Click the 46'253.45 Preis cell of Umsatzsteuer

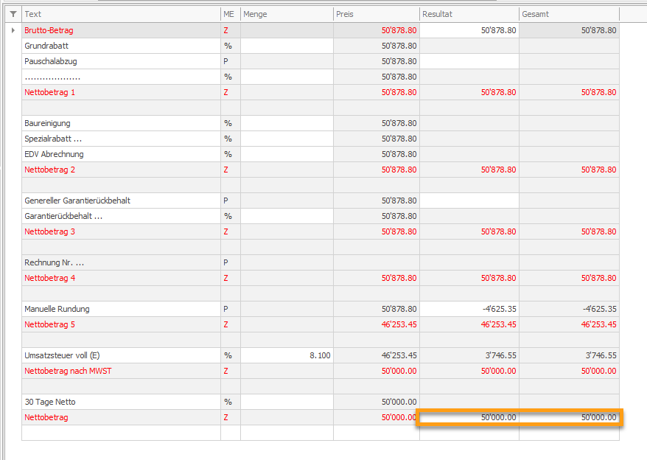point(377,355)
